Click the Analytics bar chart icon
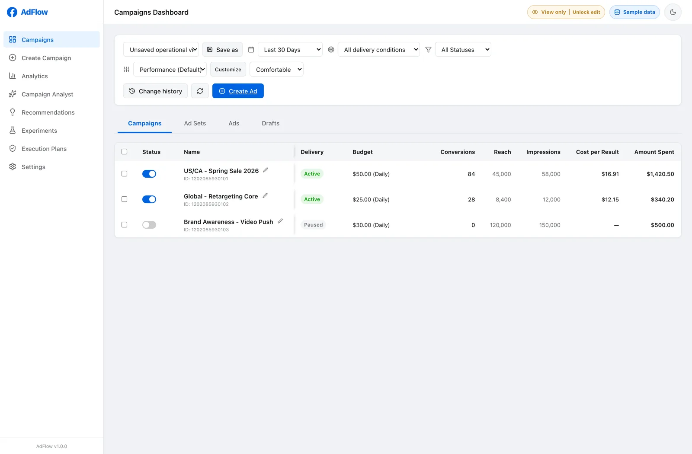This screenshot has height=454, width=692. (13, 76)
